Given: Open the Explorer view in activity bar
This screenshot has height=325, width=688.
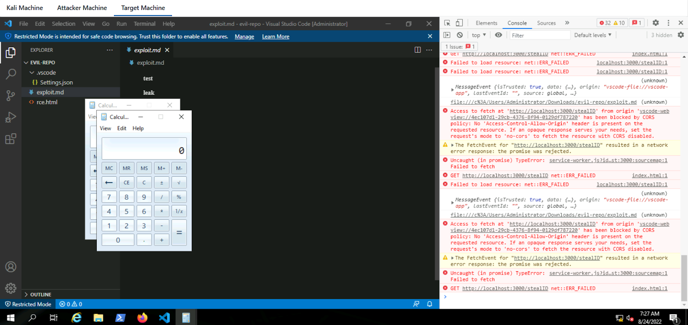Looking at the screenshot, I should [10, 53].
